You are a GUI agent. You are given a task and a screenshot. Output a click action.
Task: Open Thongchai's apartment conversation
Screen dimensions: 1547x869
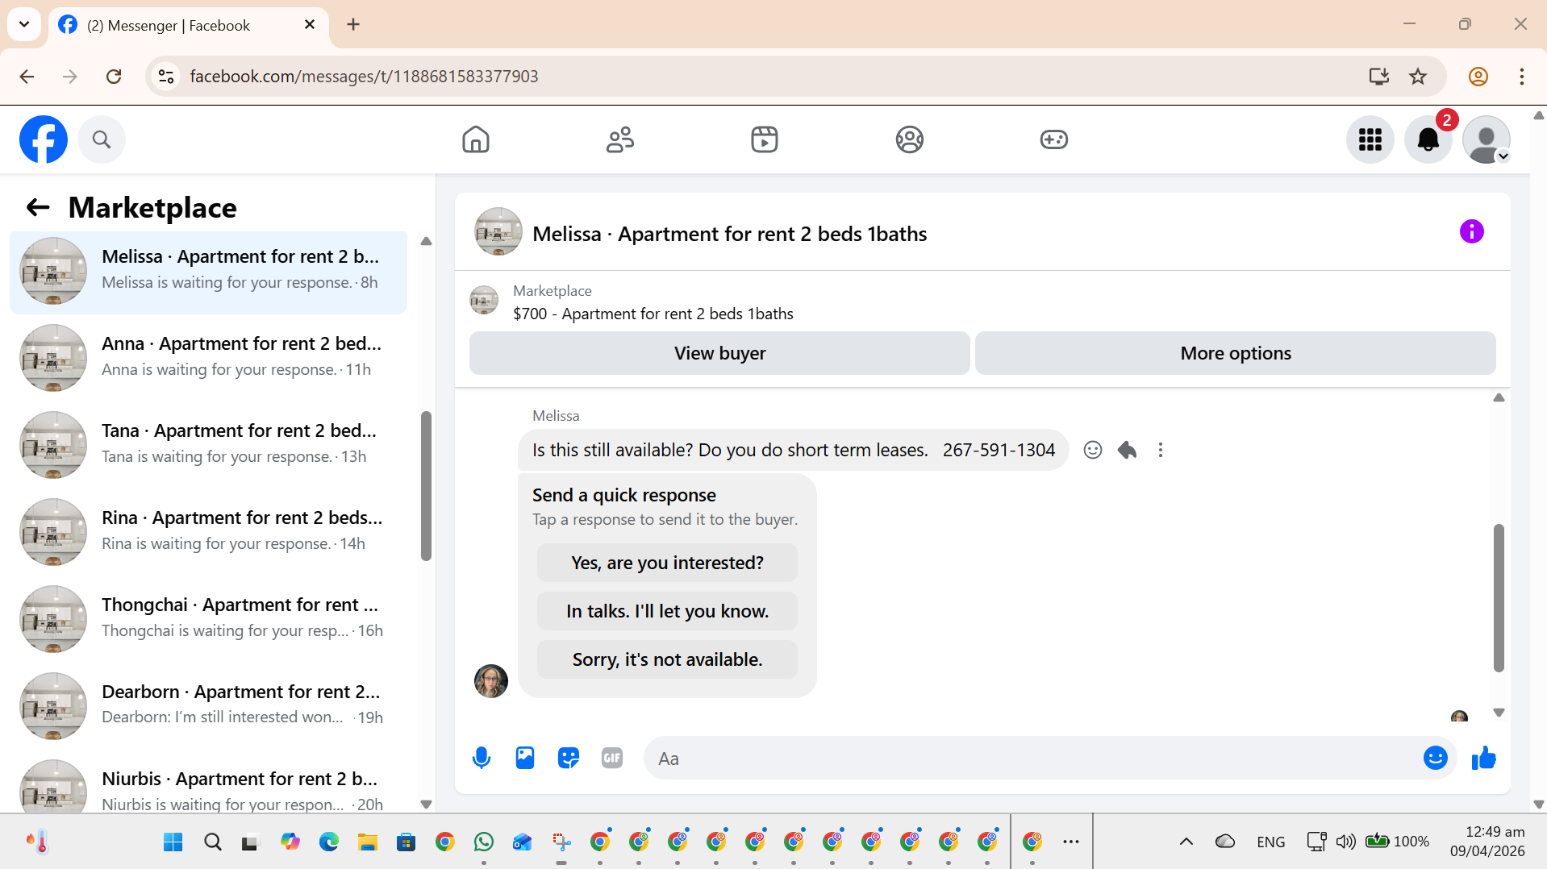coord(208,619)
